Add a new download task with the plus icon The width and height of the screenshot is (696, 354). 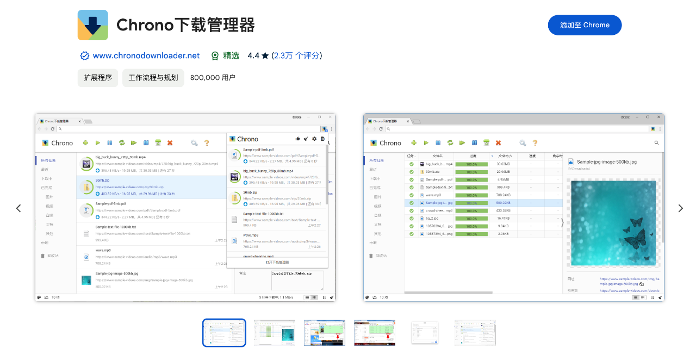pos(85,142)
